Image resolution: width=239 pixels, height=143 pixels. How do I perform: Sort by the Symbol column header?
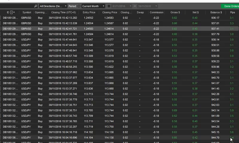(x=27, y=12)
